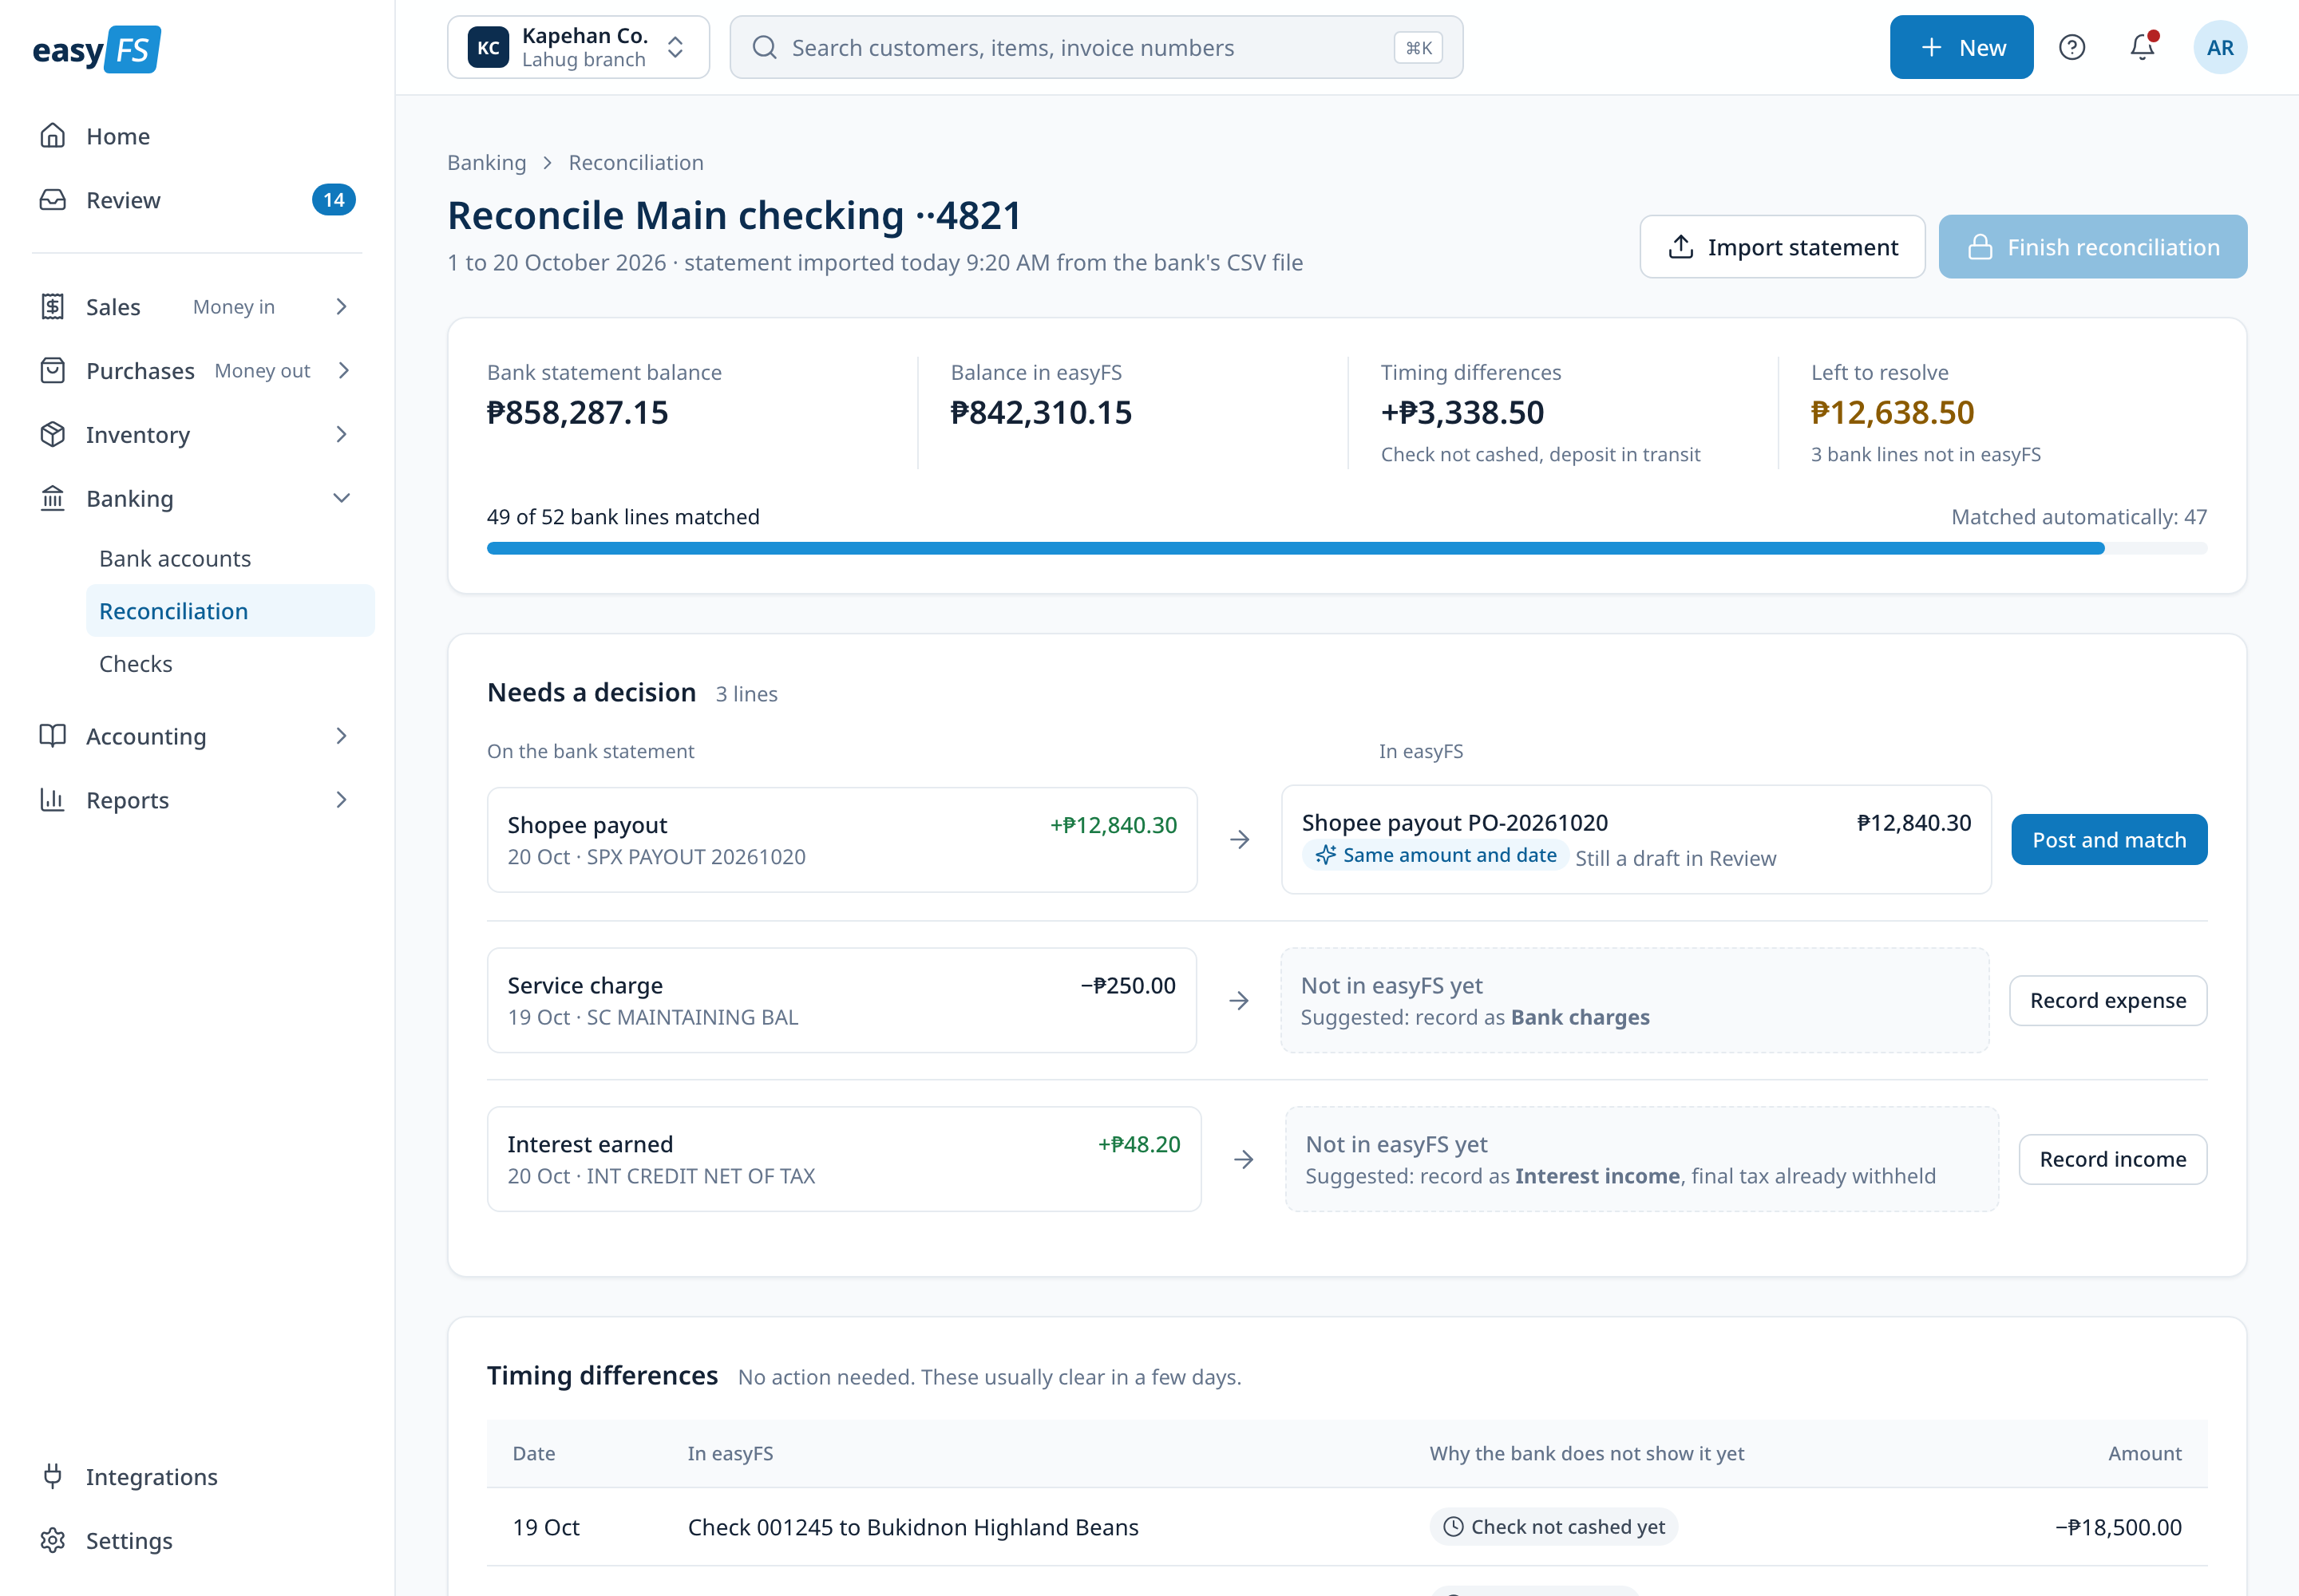Click the Home house icon

pyautogui.click(x=53, y=136)
